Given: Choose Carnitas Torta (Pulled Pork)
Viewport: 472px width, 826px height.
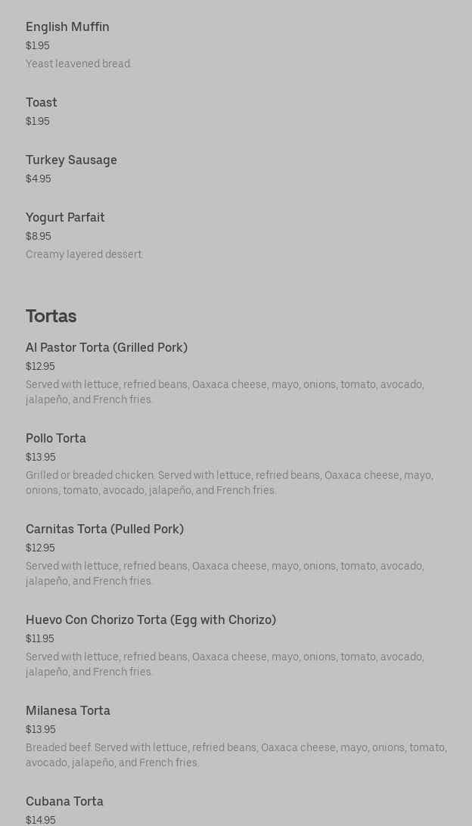Looking at the screenshot, I should 104,529.
